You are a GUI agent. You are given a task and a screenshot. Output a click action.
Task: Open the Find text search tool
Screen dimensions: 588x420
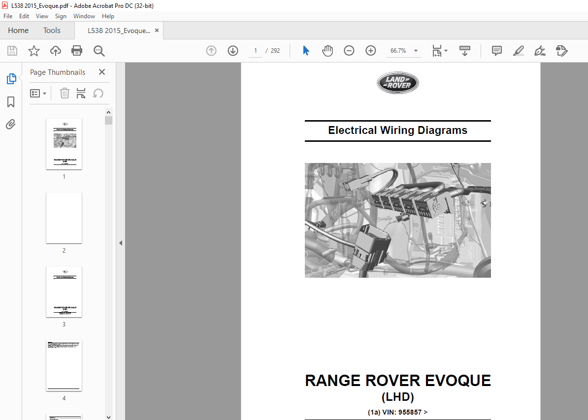[99, 51]
